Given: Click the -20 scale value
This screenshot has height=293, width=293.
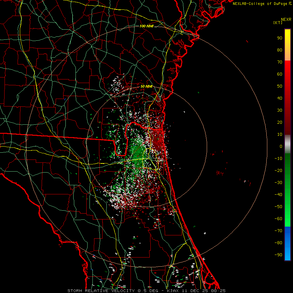Looking at the screenshot, I should (278, 170).
